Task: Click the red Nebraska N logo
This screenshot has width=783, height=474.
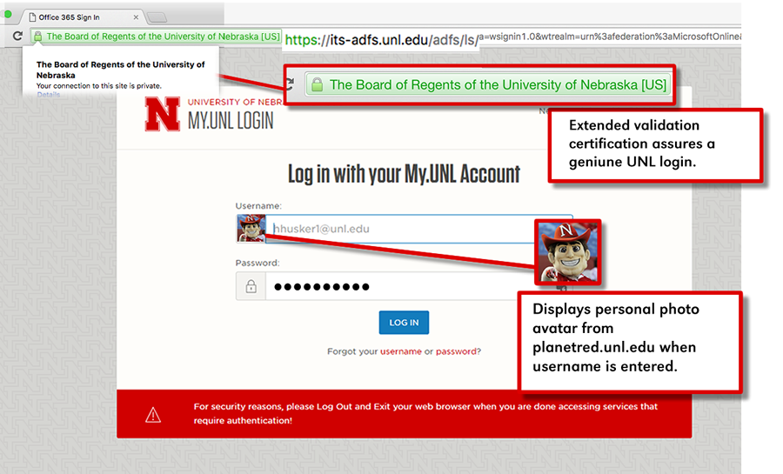Action: [162, 114]
